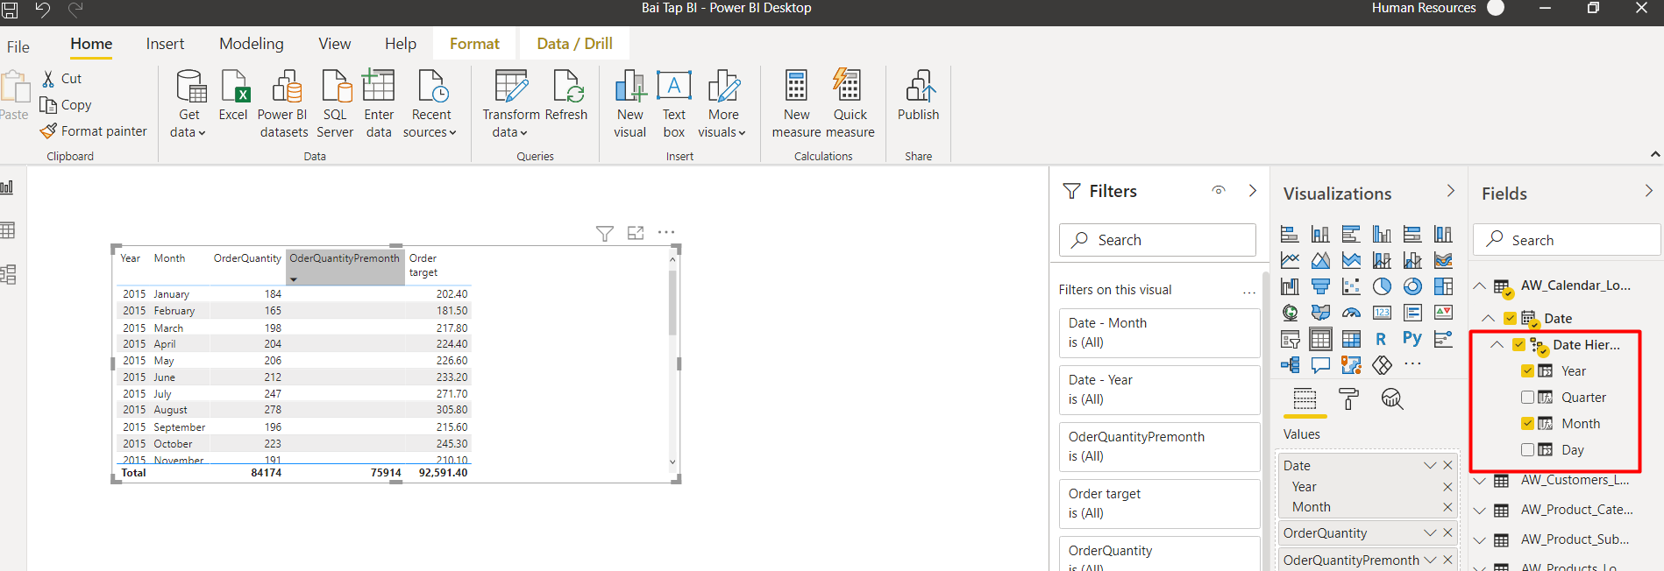Screen dimensions: 1664x571
Task: Remove Year from Date values
Action: (1447, 487)
